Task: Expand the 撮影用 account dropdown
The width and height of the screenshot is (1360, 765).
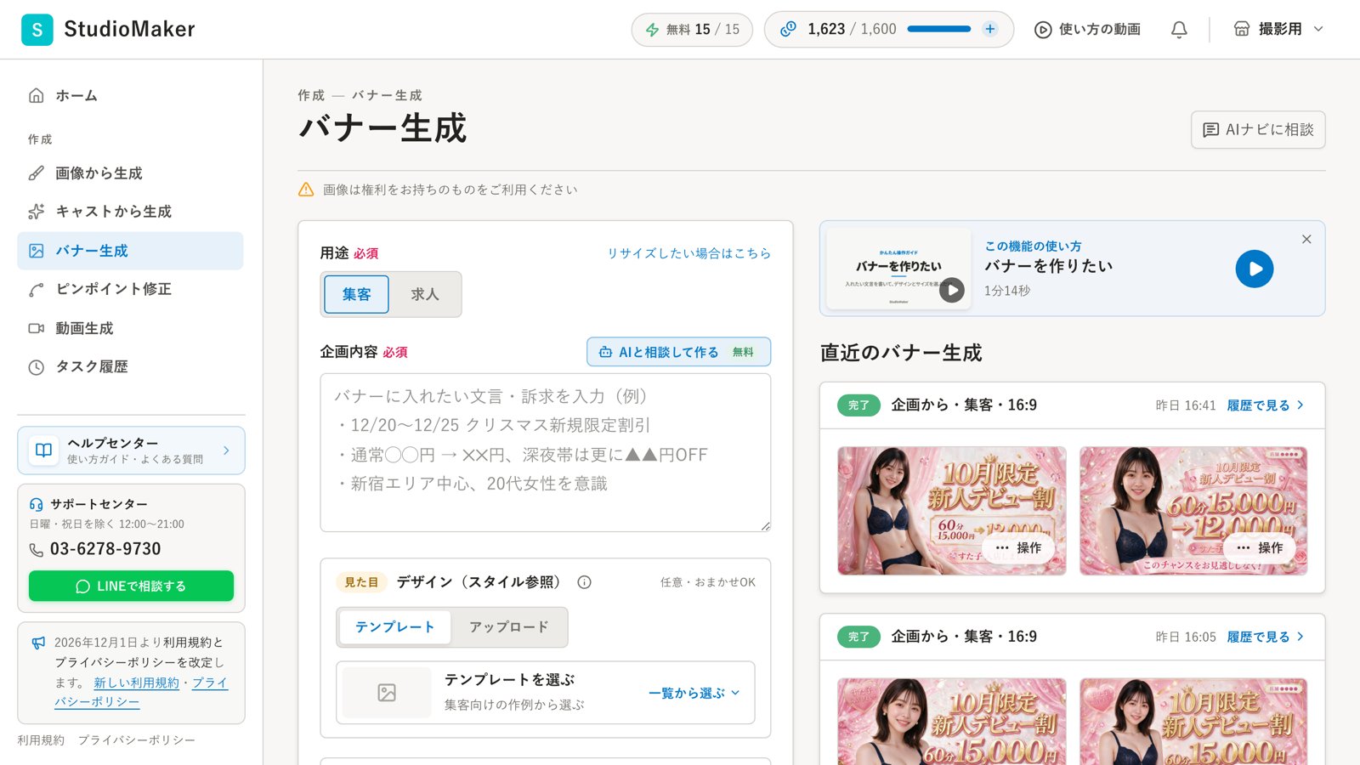Action: pyautogui.click(x=1278, y=29)
